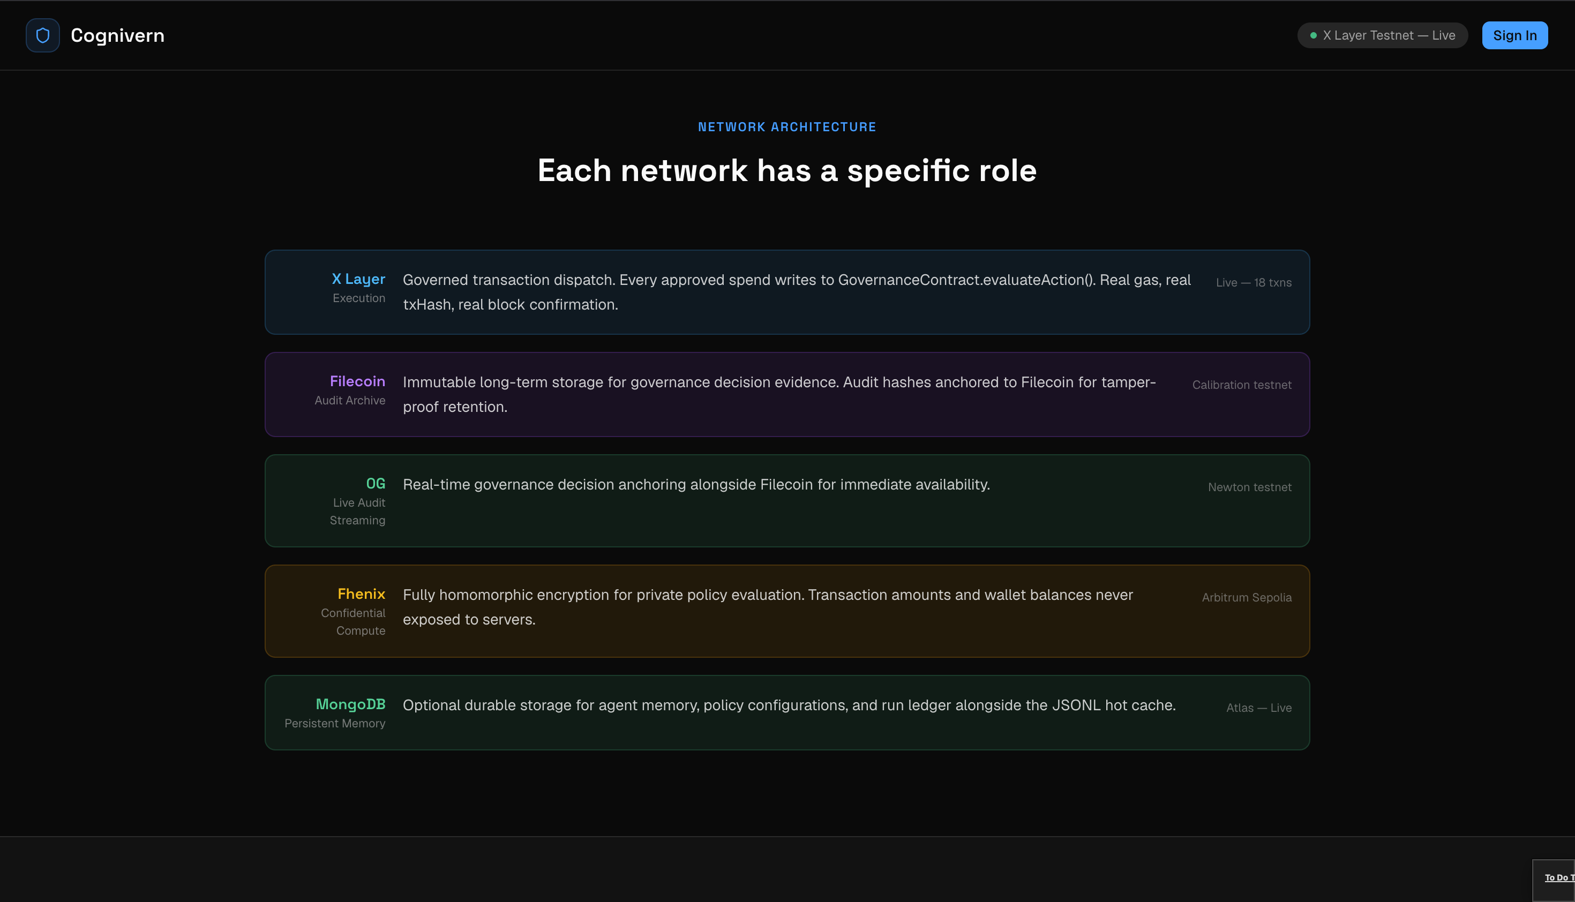Select the X Layer network title
Screen dimensions: 1575x902
coord(358,279)
